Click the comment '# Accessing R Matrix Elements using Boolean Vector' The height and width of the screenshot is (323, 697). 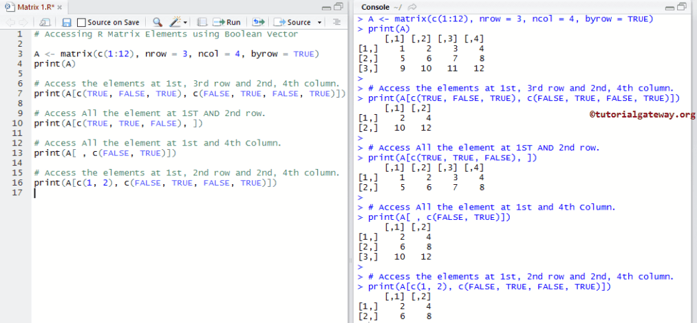[166, 34]
